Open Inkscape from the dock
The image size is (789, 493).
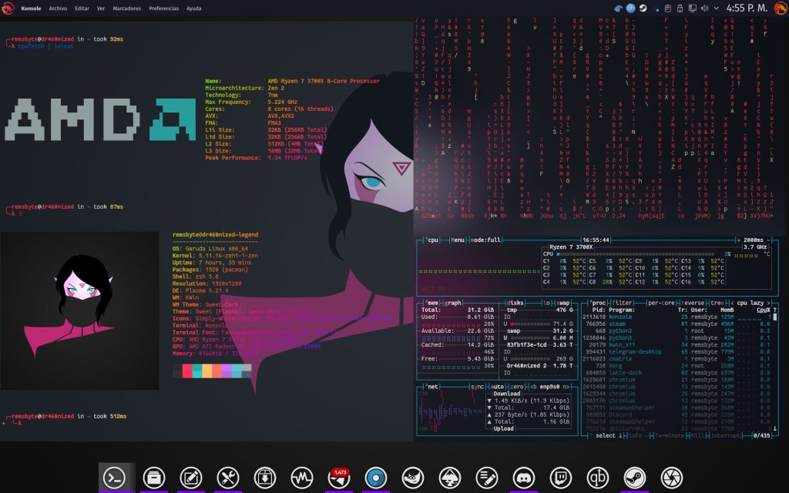click(448, 477)
